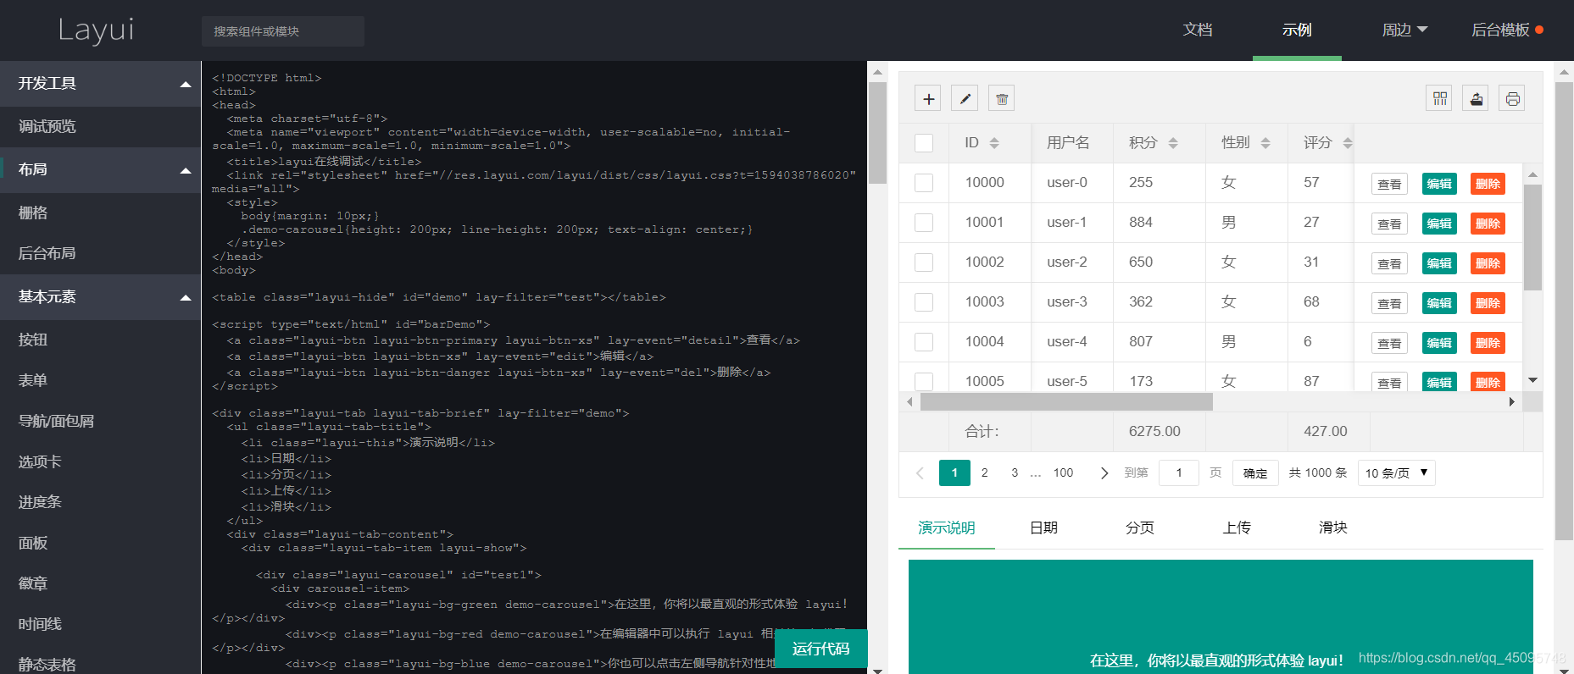Click the 搜索组件或模块 search field
The width and height of the screenshot is (1574, 674).
(x=283, y=31)
